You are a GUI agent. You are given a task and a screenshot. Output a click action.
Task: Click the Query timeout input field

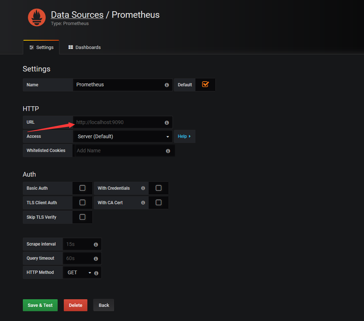point(82,258)
